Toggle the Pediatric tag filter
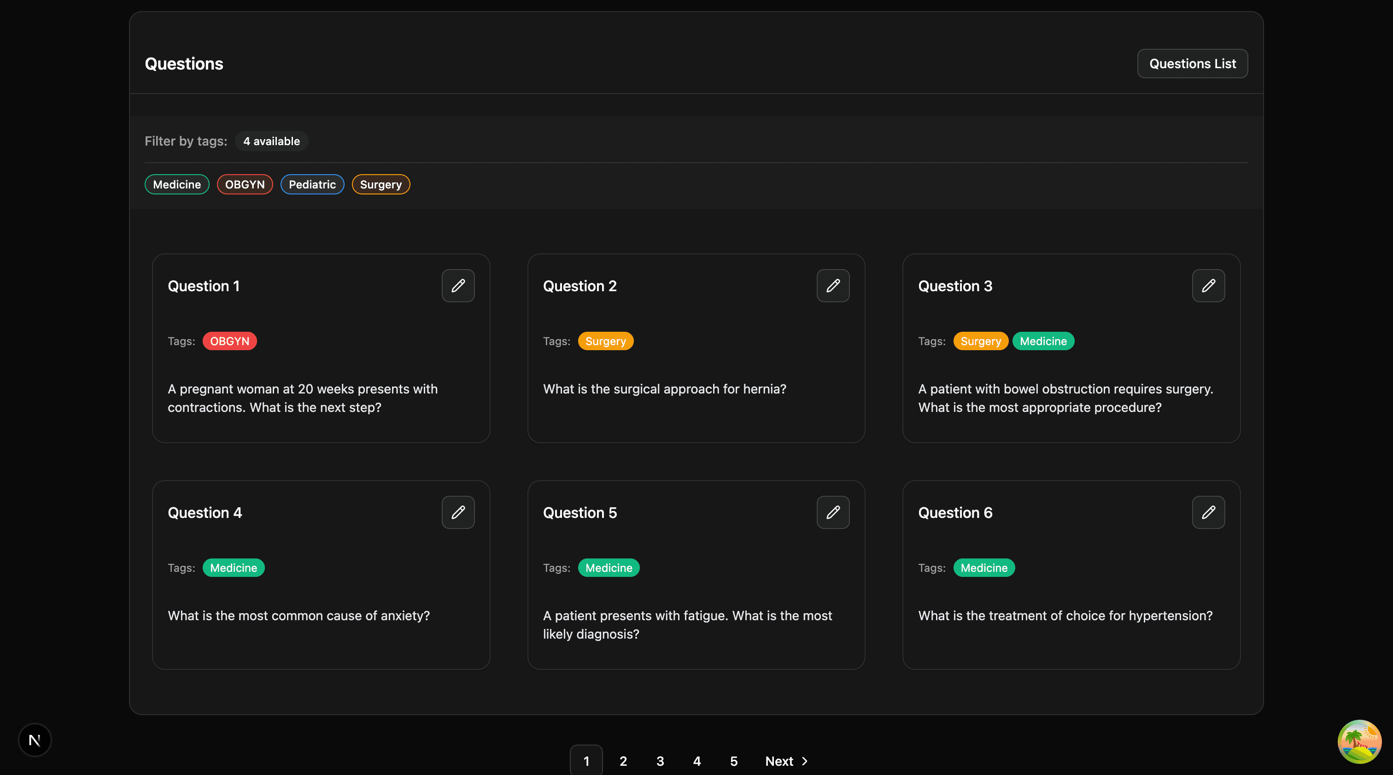This screenshot has width=1393, height=775. 312,184
